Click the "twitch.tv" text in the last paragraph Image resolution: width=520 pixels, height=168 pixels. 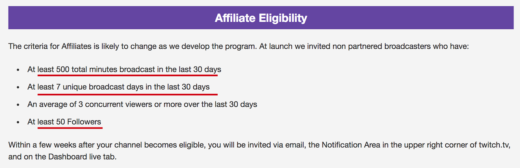[490, 145]
